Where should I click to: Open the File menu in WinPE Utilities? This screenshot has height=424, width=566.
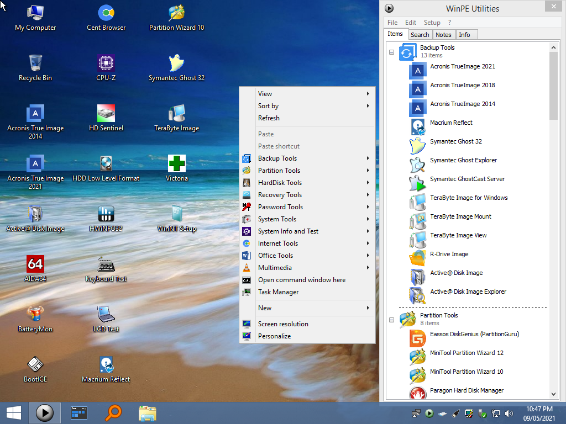(392, 22)
